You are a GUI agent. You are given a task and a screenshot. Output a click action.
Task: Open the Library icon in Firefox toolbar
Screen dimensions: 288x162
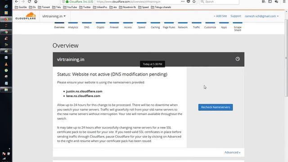click(x=264, y=1)
